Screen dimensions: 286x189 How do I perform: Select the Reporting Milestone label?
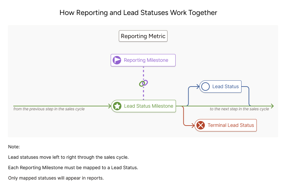point(146,60)
